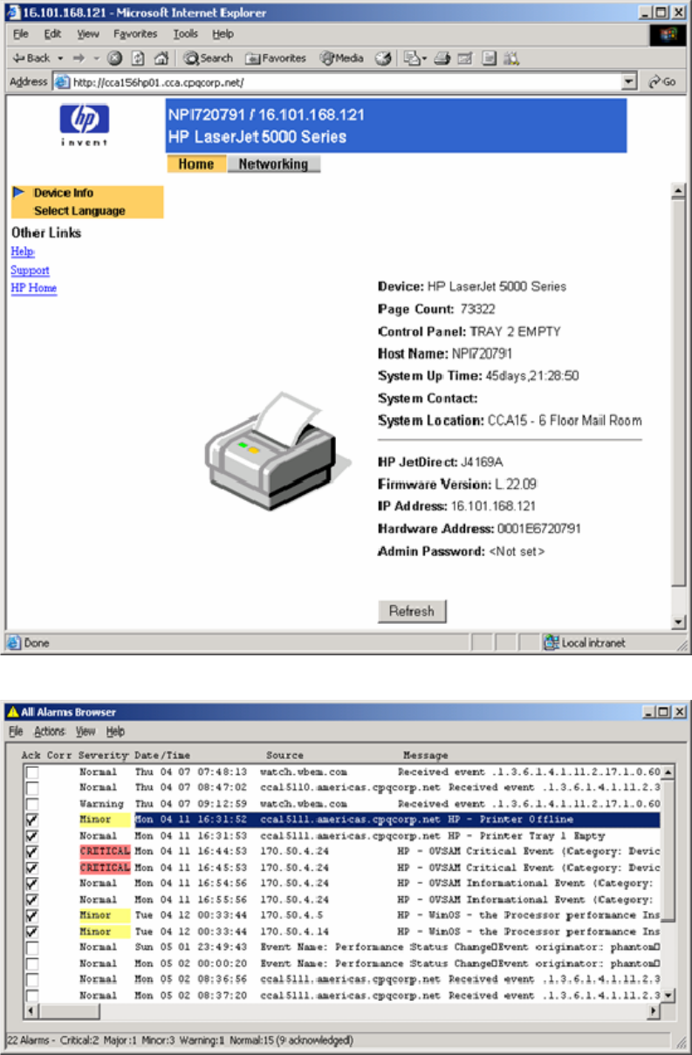Open the Help menu in Alarms Browser
The width and height of the screenshot is (692, 1055).
pos(115,731)
